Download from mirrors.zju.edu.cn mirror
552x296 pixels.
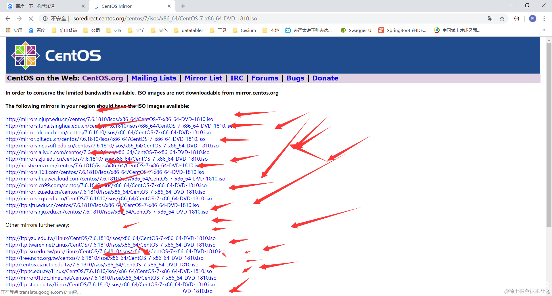[x=107, y=159]
